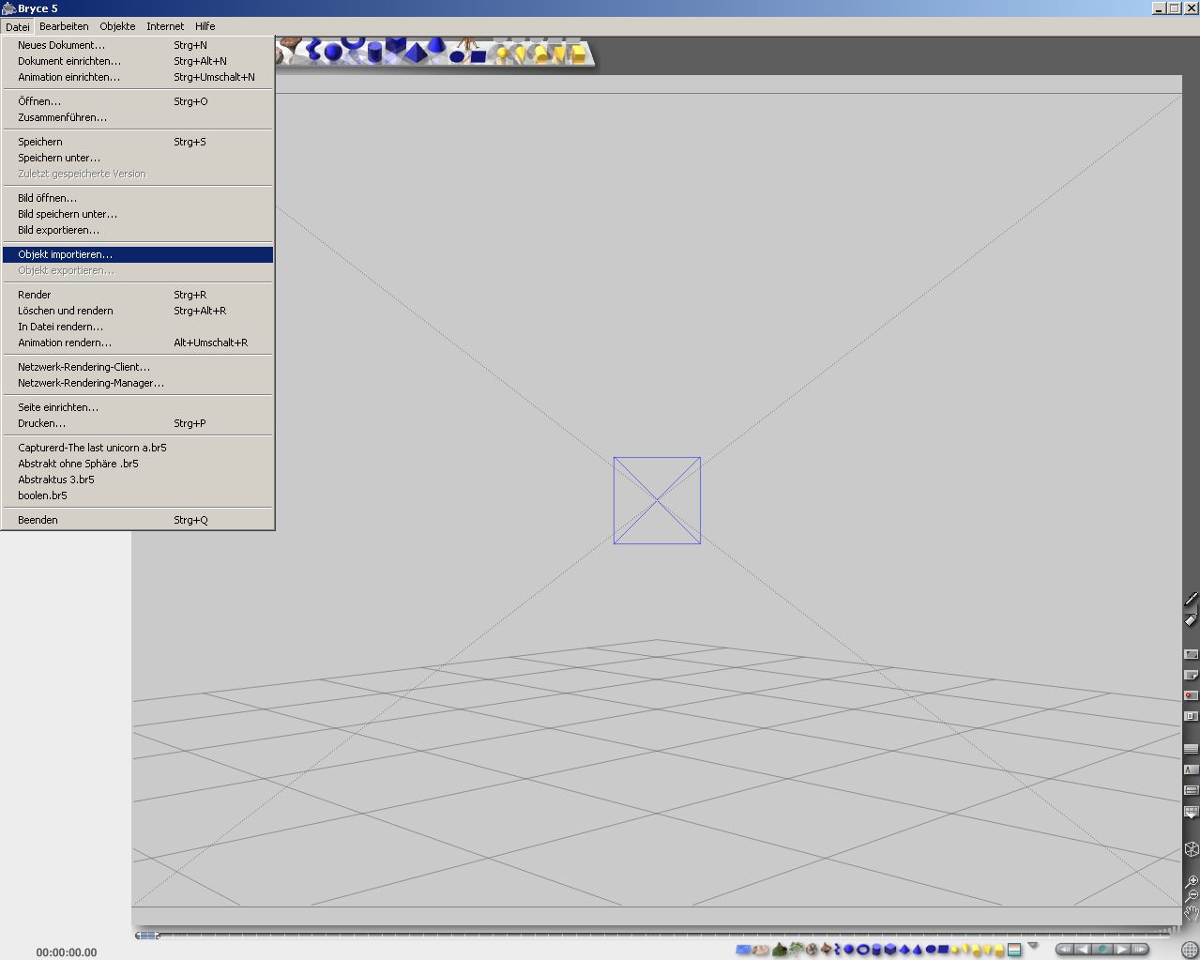Add the yellow spherical light
Screen dimensions: 1200x960
tap(502, 53)
